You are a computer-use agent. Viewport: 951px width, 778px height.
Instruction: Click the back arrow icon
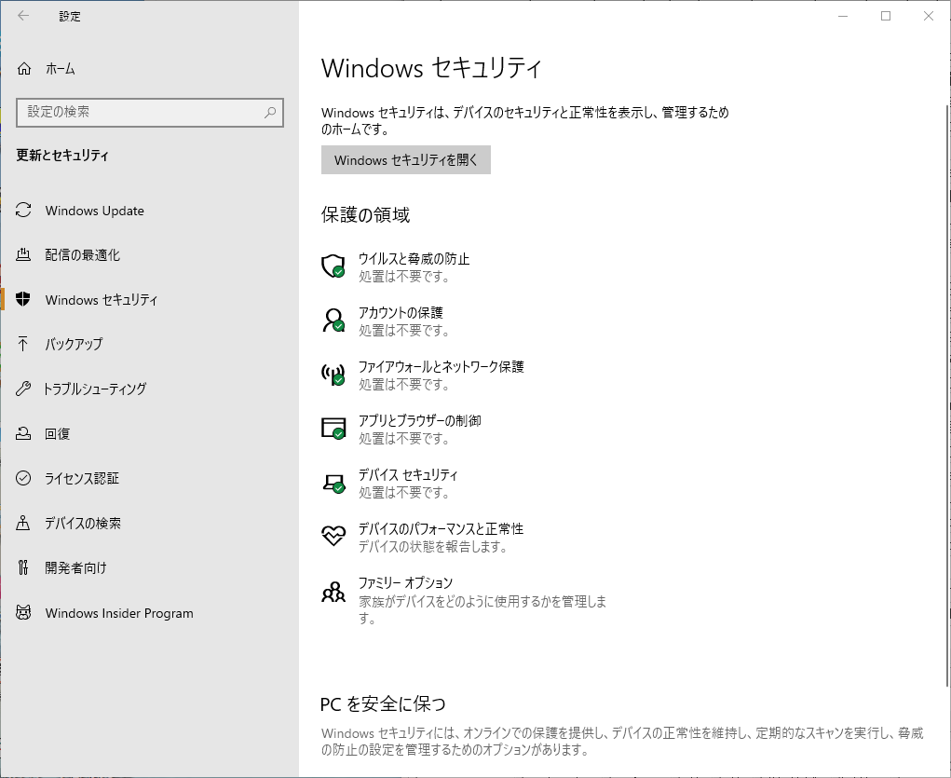click(23, 16)
